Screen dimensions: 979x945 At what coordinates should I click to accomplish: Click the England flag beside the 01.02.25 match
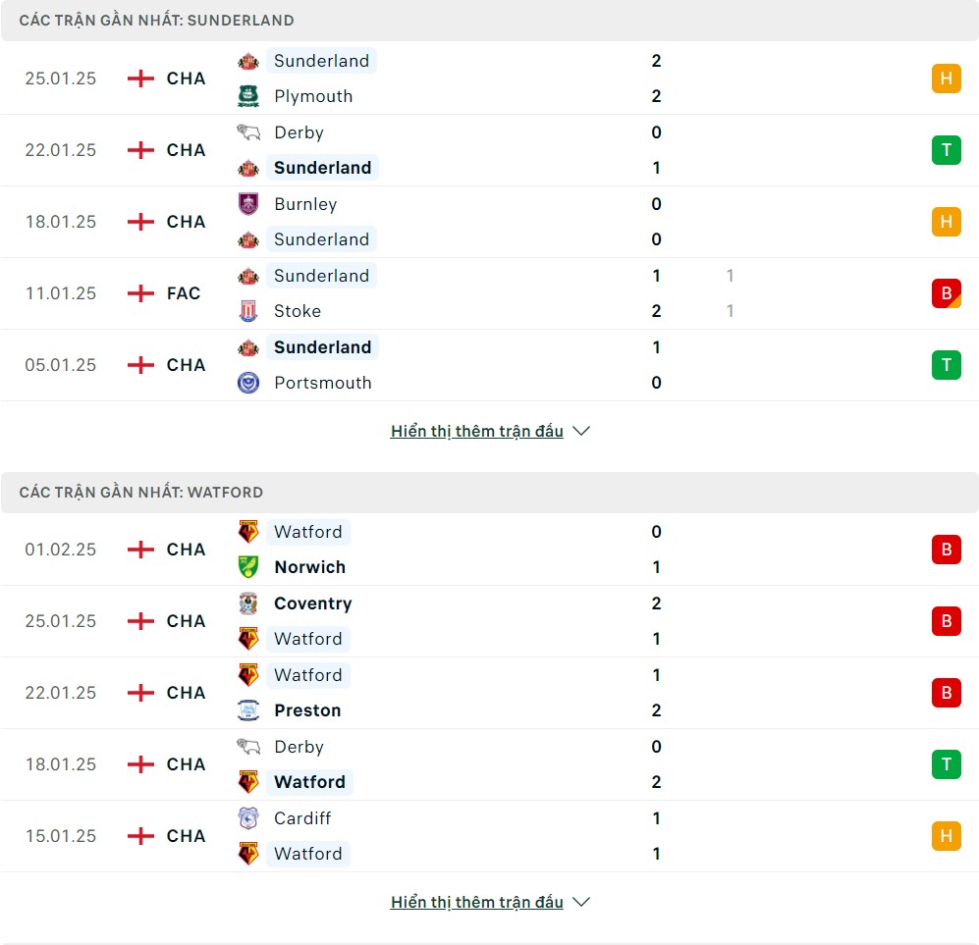coord(140,550)
